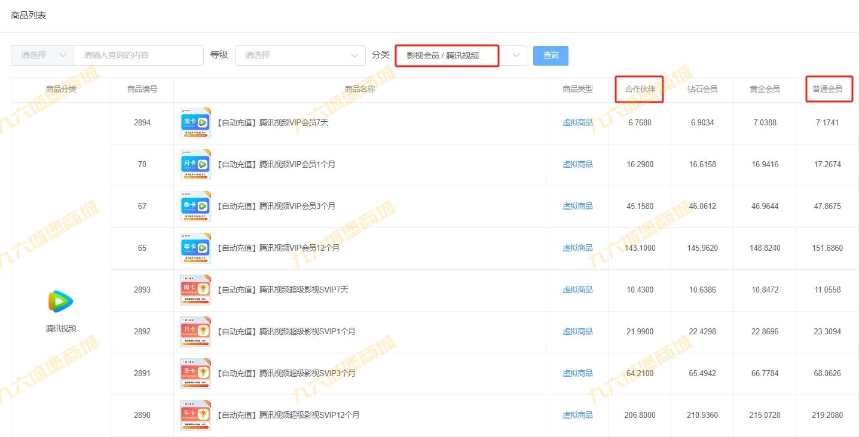
Task: Click product number 70
Action: (x=142, y=164)
